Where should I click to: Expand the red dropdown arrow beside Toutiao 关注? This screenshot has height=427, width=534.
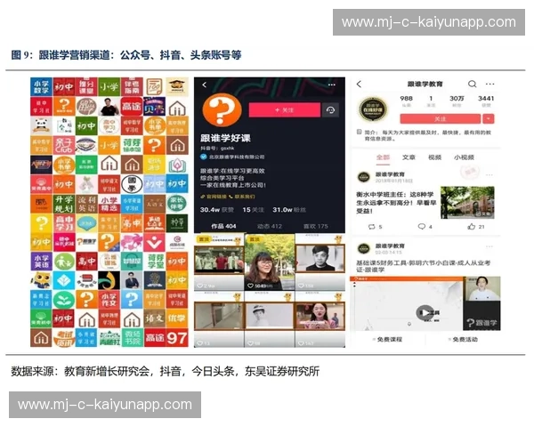pos(489,119)
